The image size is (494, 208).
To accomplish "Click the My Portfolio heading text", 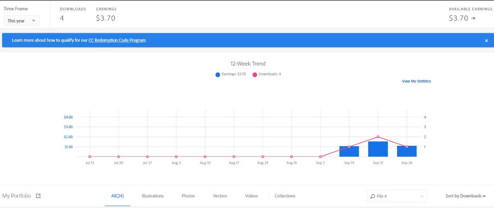I will [x=16, y=196].
